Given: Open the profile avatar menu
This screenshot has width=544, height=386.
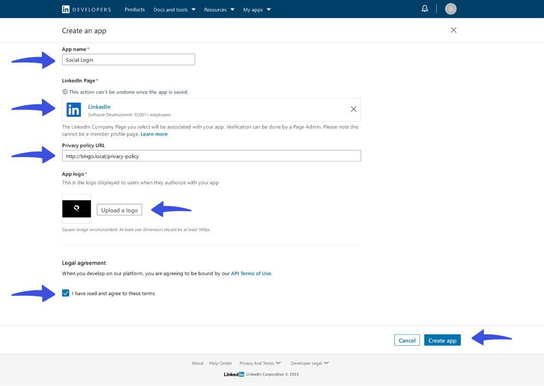Looking at the screenshot, I should coord(450,9).
